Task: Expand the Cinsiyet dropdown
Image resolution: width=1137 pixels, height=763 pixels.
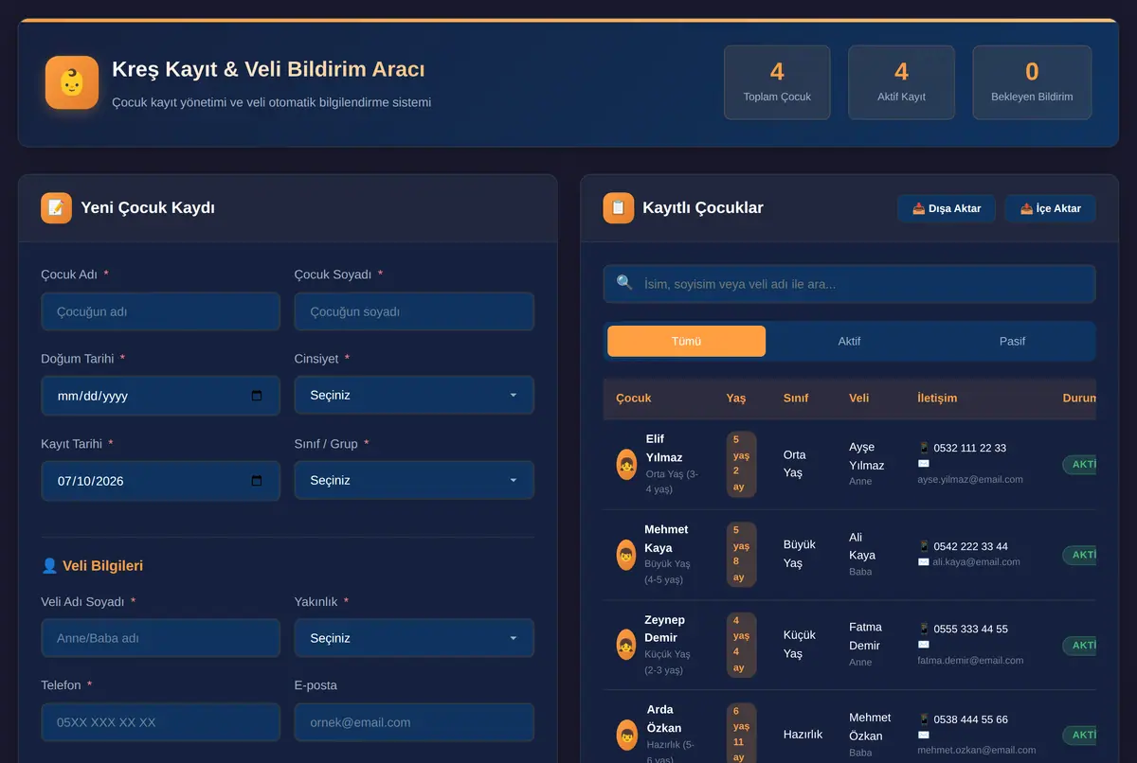Action: (414, 396)
